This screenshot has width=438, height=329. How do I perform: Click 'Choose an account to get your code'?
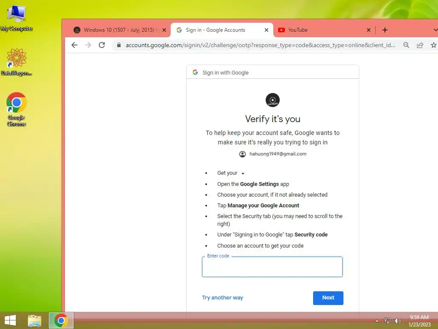click(x=260, y=246)
